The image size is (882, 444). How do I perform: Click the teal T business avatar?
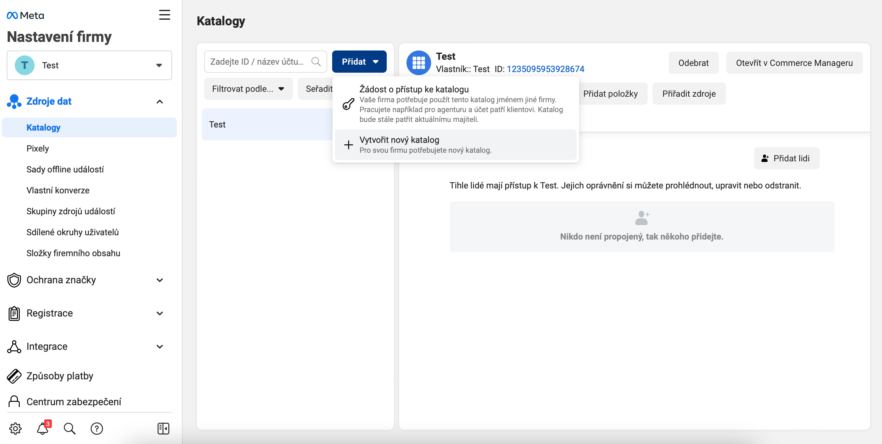(25, 65)
